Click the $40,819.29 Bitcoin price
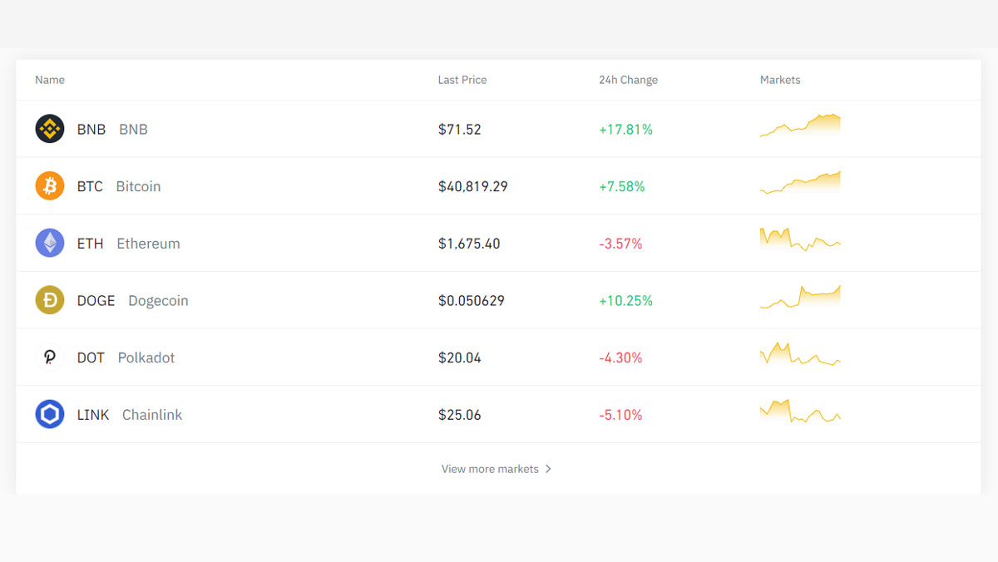The width and height of the screenshot is (998, 562). click(473, 187)
